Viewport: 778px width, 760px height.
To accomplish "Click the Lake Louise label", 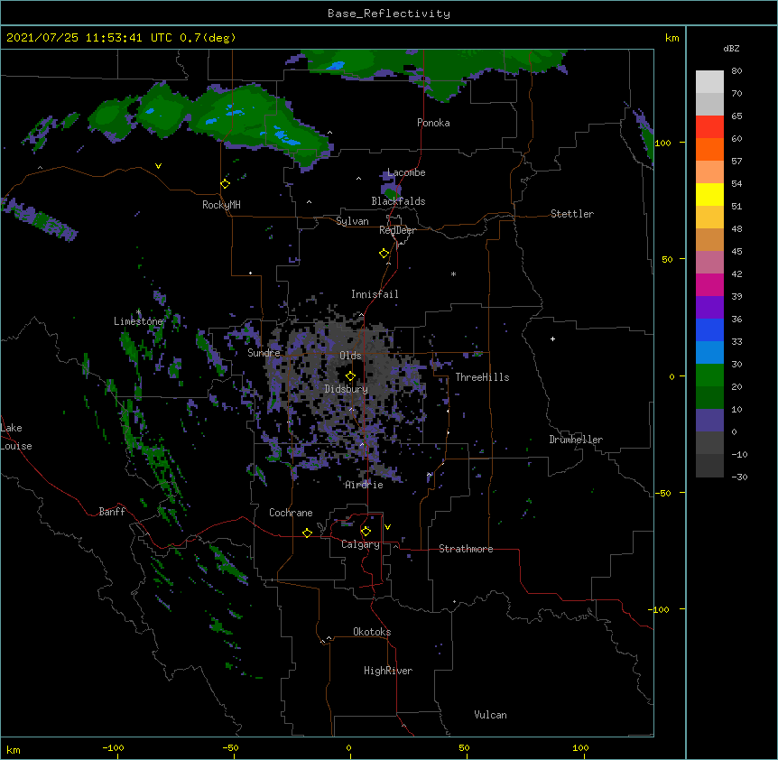I will (16, 437).
